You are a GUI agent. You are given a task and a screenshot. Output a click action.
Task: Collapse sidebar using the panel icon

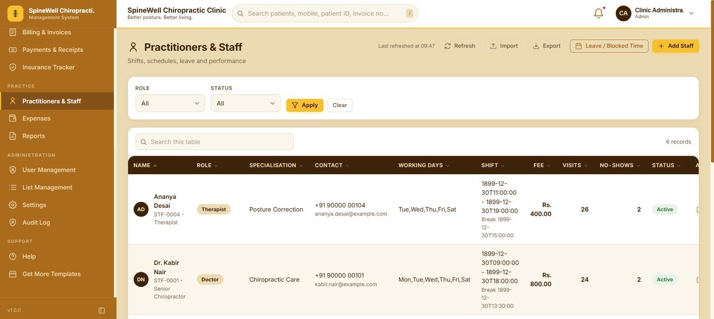102,311
